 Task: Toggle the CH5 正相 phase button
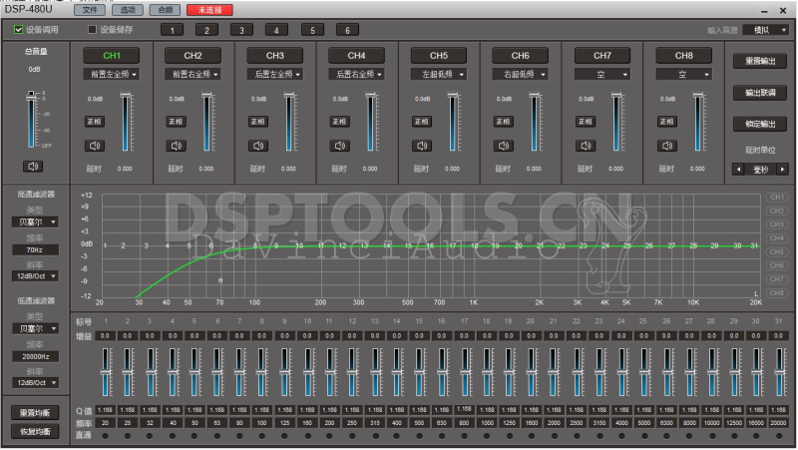(x=422, y=122)
